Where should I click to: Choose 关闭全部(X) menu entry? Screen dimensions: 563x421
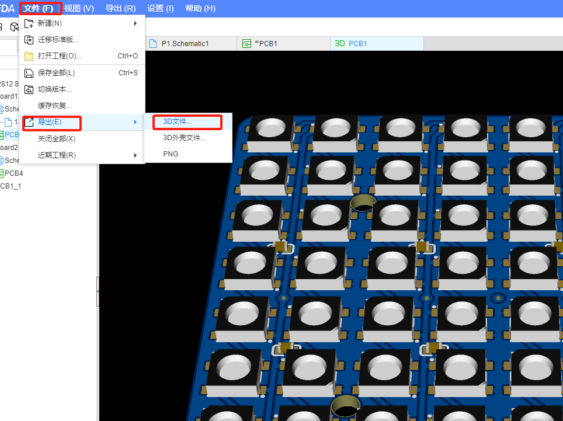coord(82,138)
